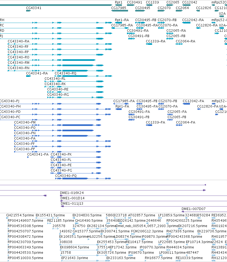Select the CG2064 gene label
Image resolution: width=227 pixels, height=262 pixels.
182,8
